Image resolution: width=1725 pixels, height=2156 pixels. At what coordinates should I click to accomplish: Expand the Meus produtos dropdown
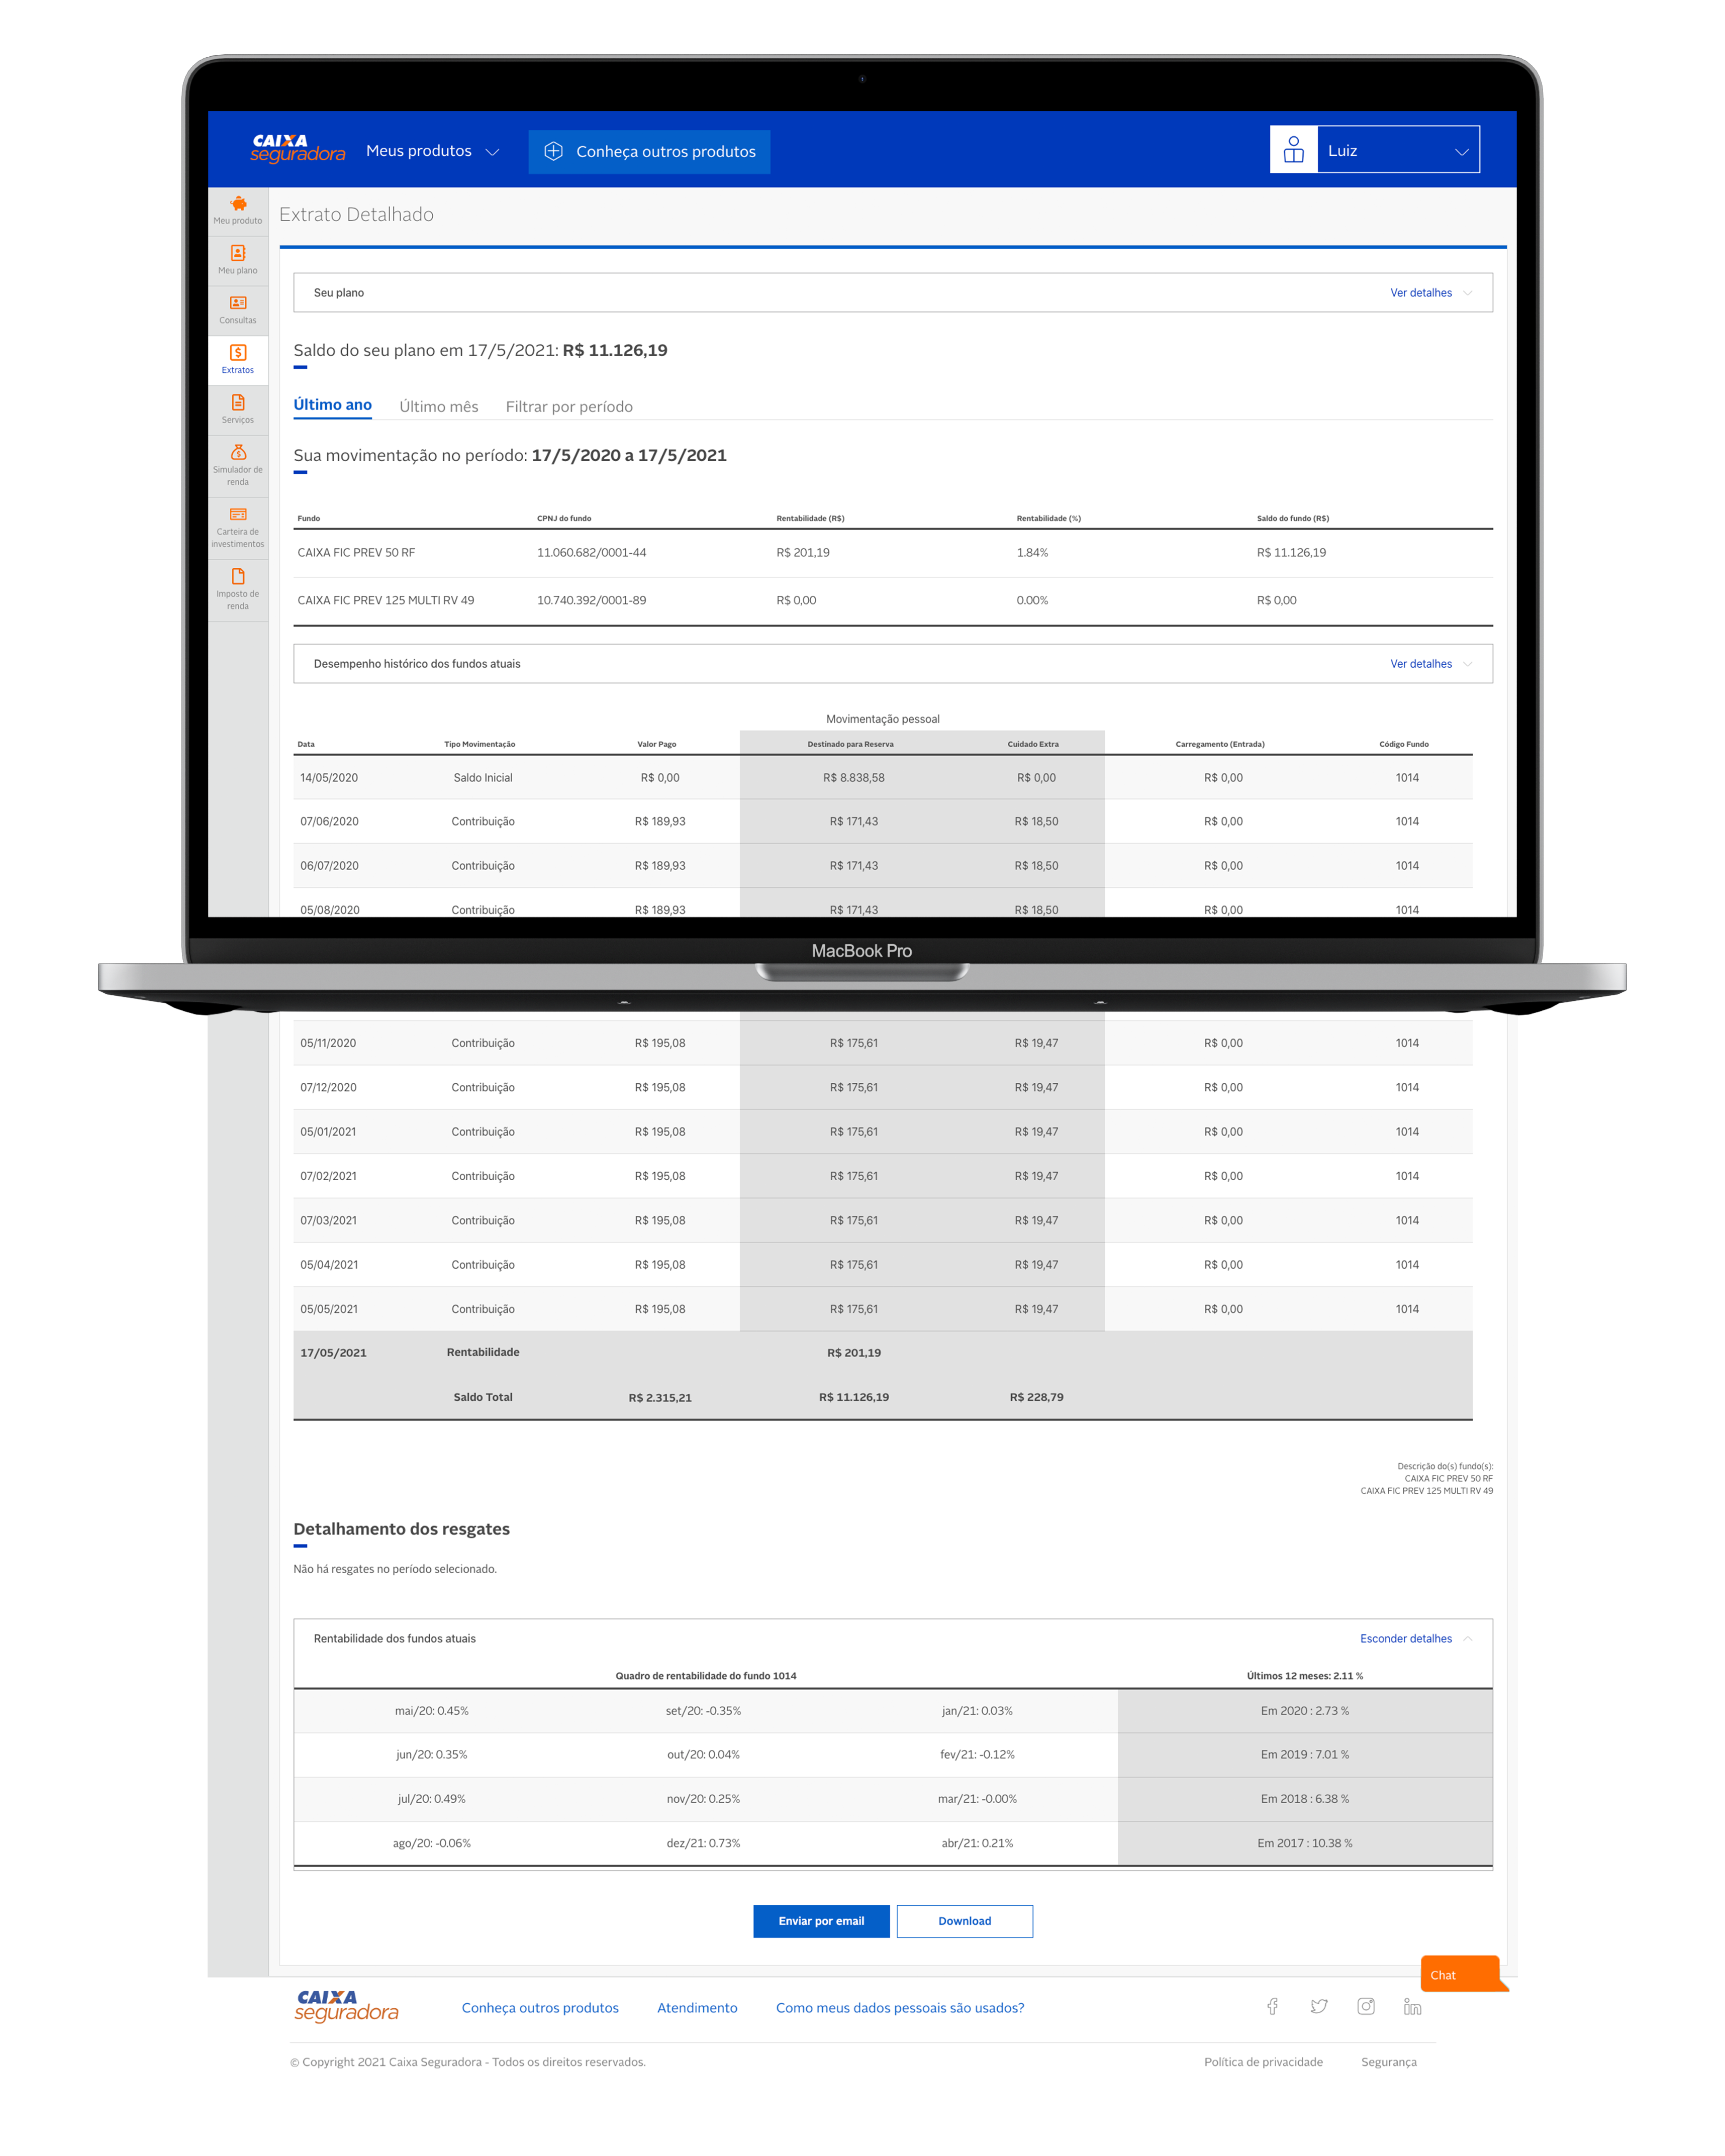click(x=432, y=151)
